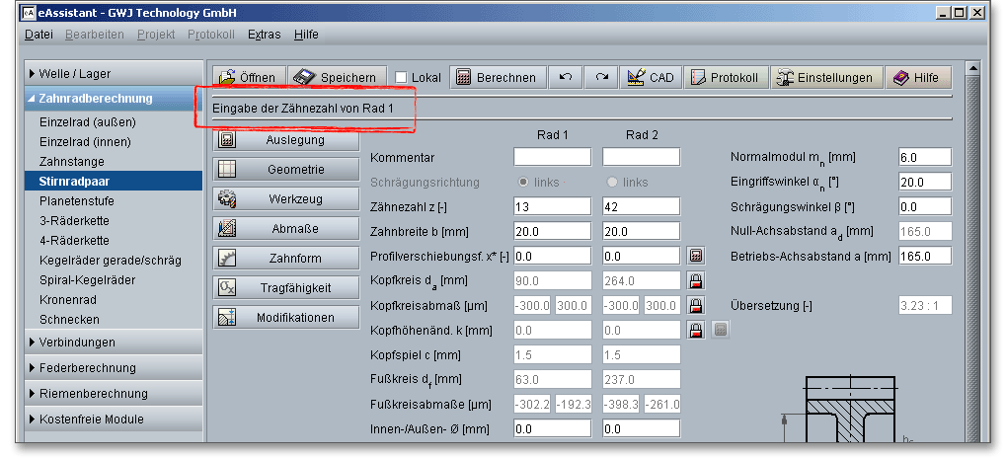Viewport: 1006px width, 458px height.
Task: Enable the Lokal checkbox
Action: pyautogui.click(x=401, y=78)
